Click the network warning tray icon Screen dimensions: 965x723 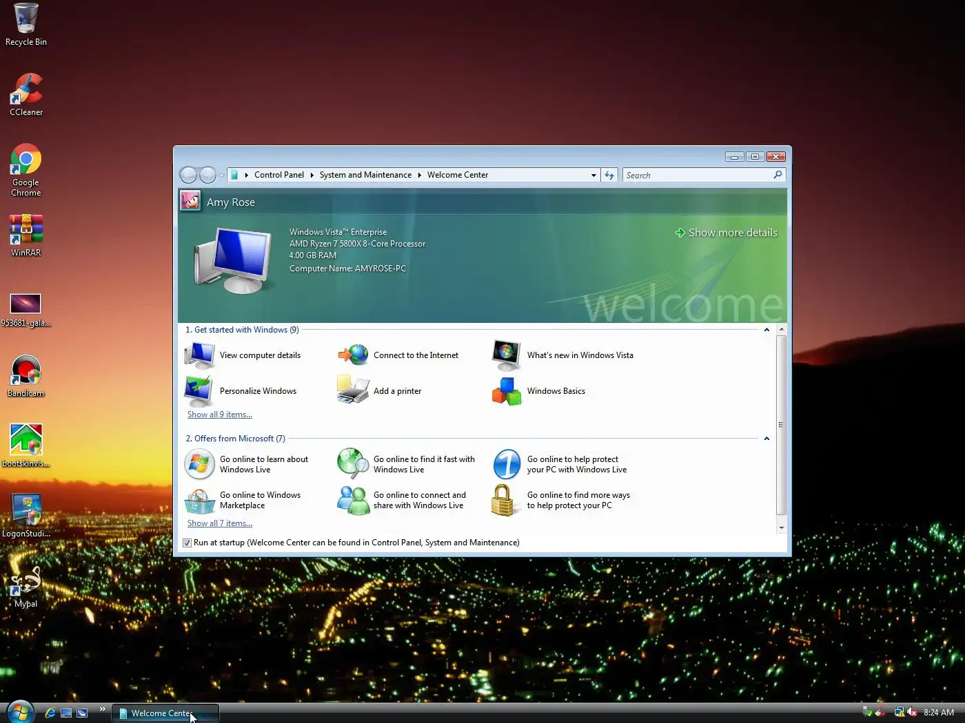coord(899,712)
